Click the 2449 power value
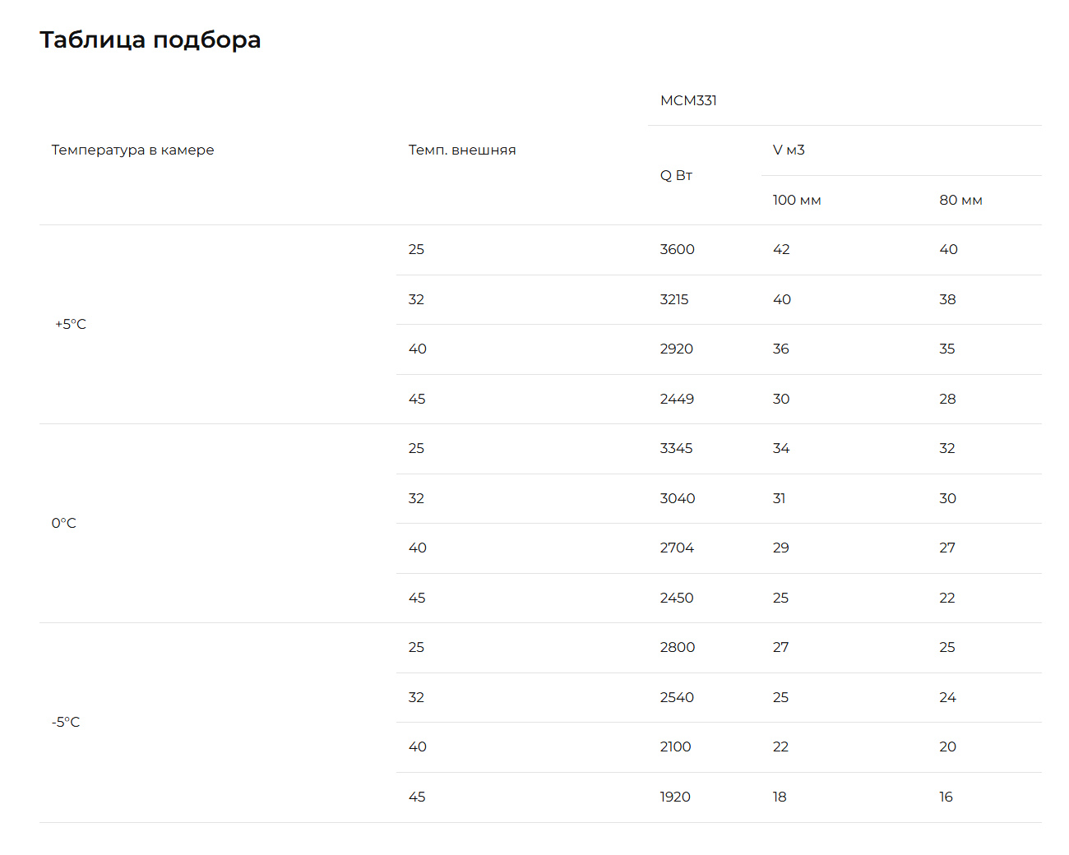 click(677, 399)
